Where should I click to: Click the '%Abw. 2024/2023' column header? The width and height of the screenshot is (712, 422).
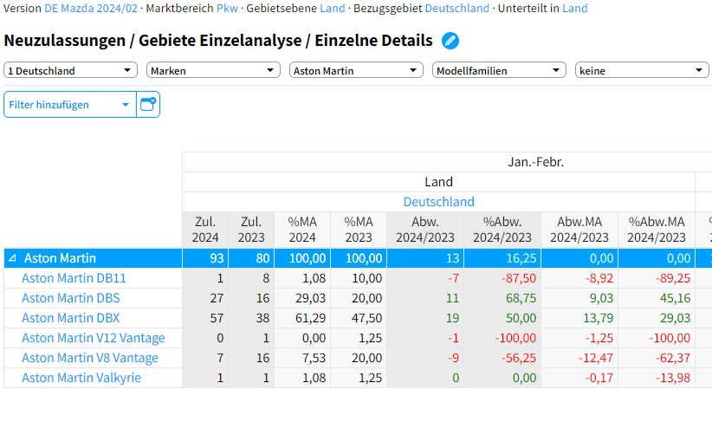click(x=502, y=230)
